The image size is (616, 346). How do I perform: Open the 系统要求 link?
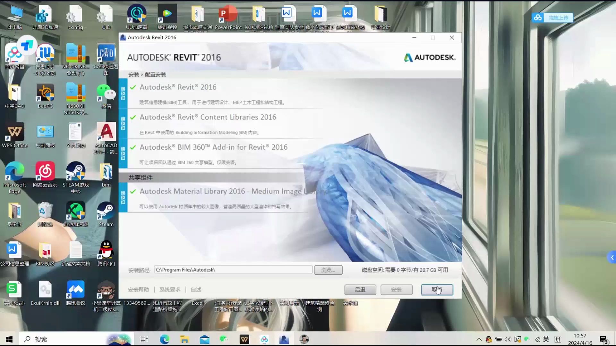(x=170, y=289)
